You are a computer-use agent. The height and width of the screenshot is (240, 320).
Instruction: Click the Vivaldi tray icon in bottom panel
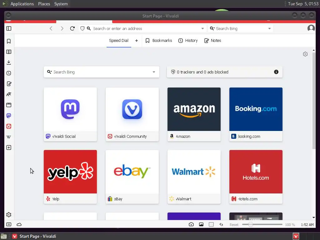(296, 236)
